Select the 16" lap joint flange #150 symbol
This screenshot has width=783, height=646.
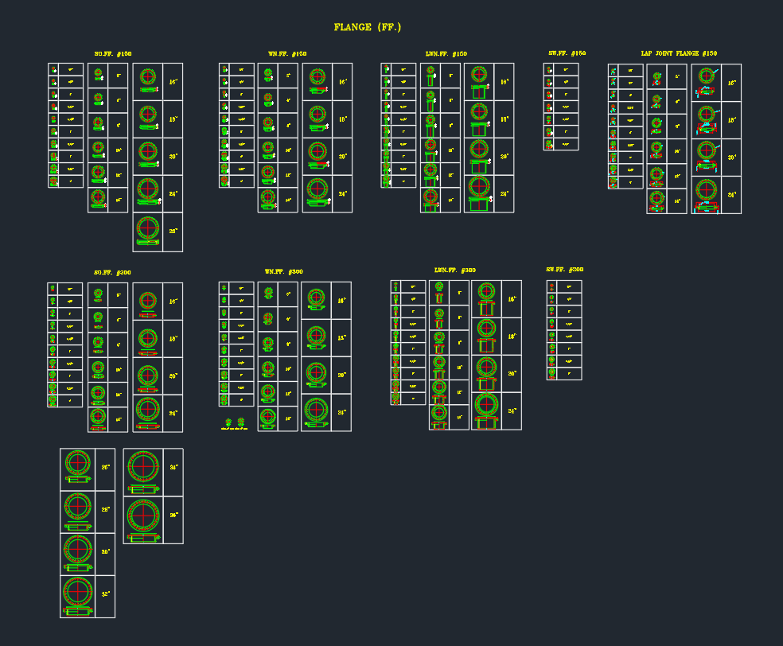tap(707, 82)
